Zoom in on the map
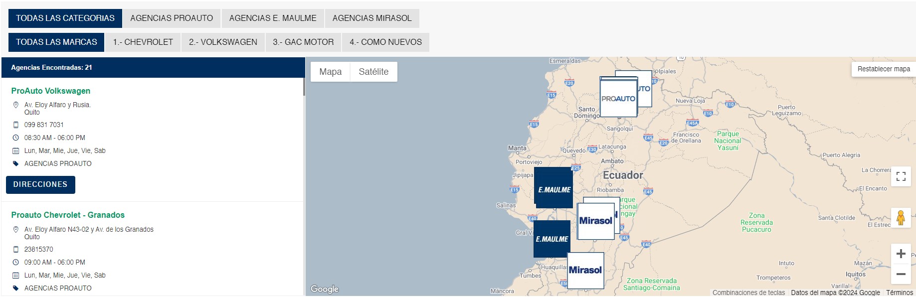916x297 pixels. [901, 254]
